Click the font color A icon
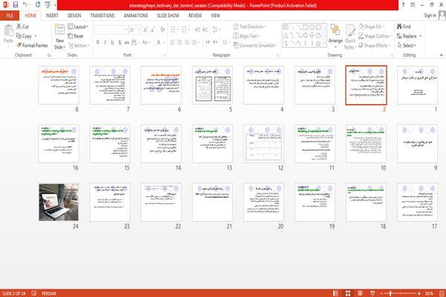Image resolution: width=446 pixels, height=297 pixels. click(159, 42)
